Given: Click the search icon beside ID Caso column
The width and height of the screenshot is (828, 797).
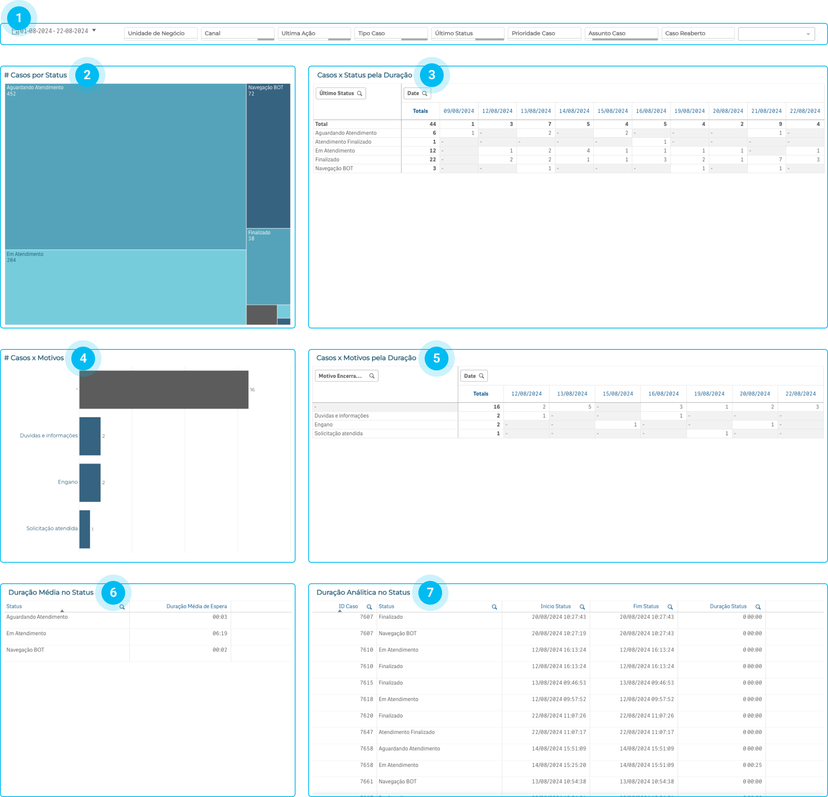Looking at the screenshot, I should 369,607.
